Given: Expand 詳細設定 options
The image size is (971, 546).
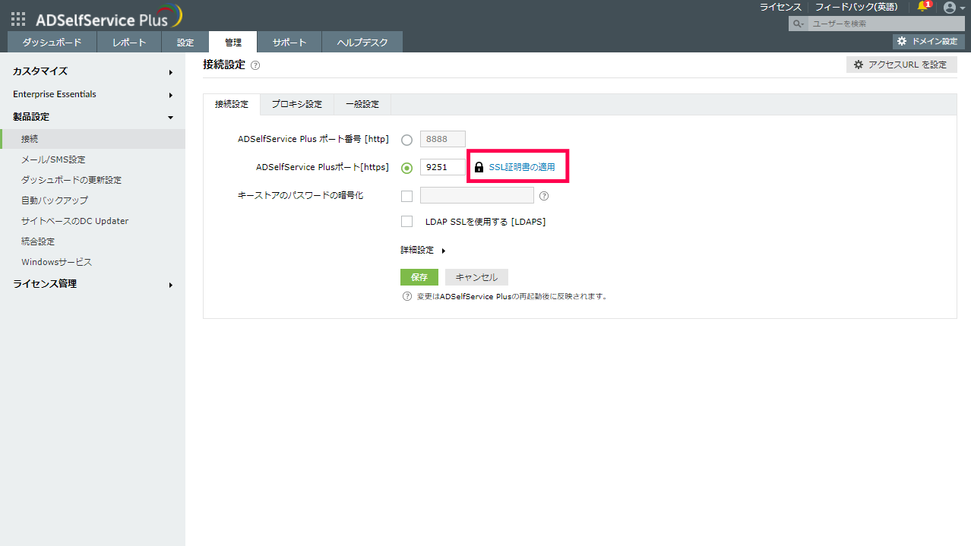Looking at the screenshot, I should pos(423,250).
